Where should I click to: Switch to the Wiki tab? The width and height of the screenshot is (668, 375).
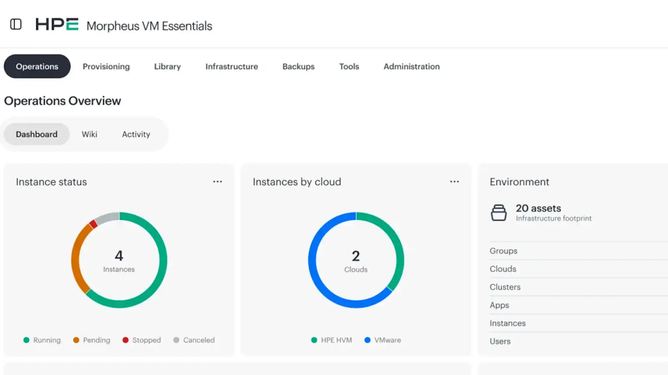(x=89, y=134)
